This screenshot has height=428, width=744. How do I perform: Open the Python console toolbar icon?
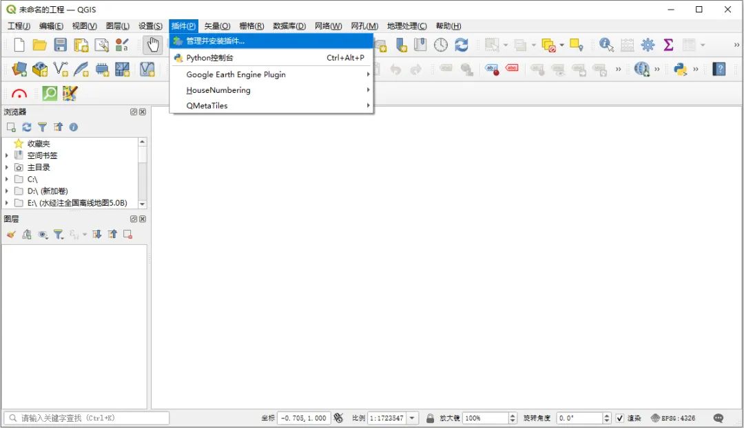click(681, 69)
